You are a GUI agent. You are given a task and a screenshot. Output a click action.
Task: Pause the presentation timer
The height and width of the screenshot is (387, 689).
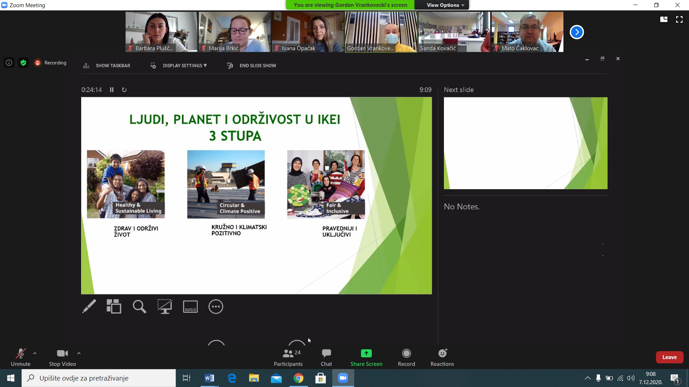pos(112,90)
